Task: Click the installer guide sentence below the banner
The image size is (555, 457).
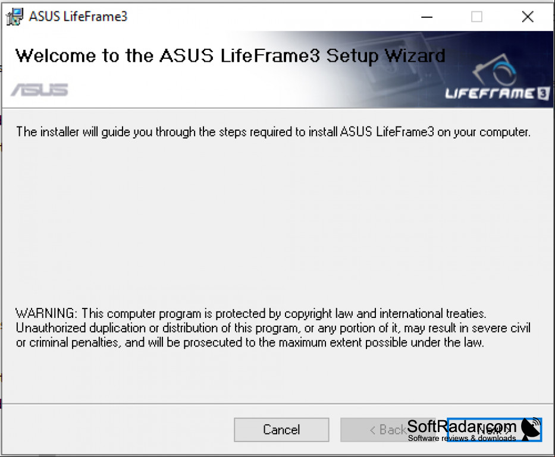Action: (273, 132)
